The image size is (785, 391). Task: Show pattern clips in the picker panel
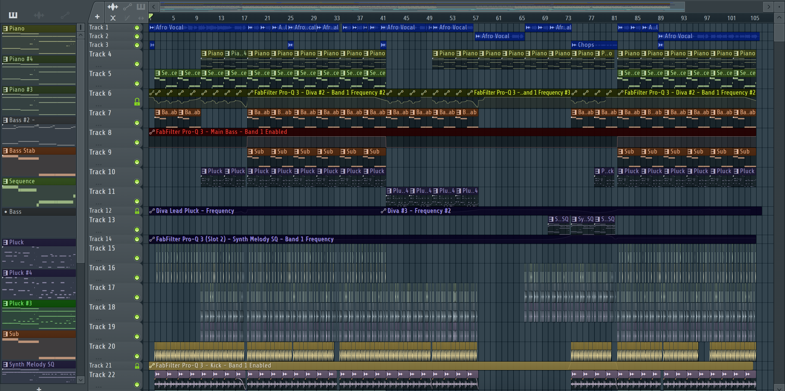point(13,15)
